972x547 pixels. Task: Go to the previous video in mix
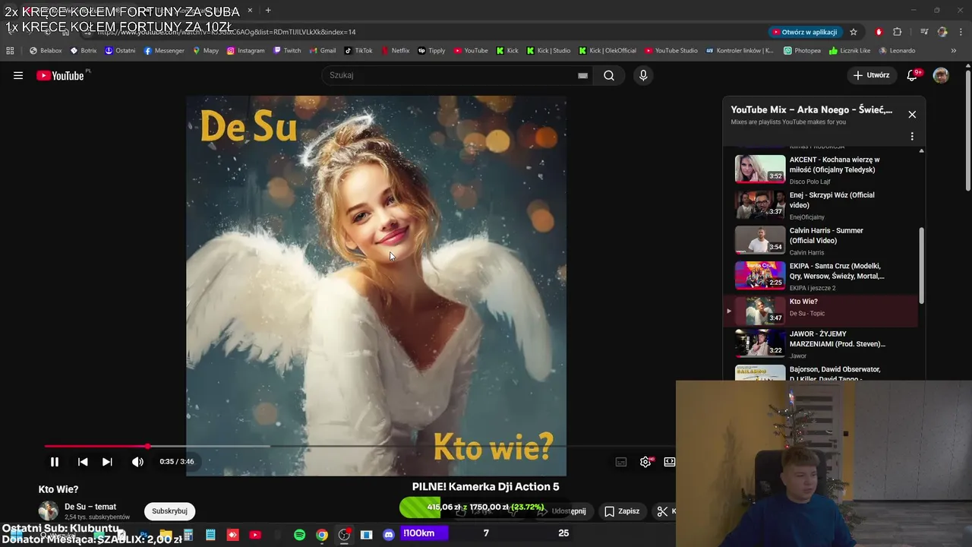[83, 462]
